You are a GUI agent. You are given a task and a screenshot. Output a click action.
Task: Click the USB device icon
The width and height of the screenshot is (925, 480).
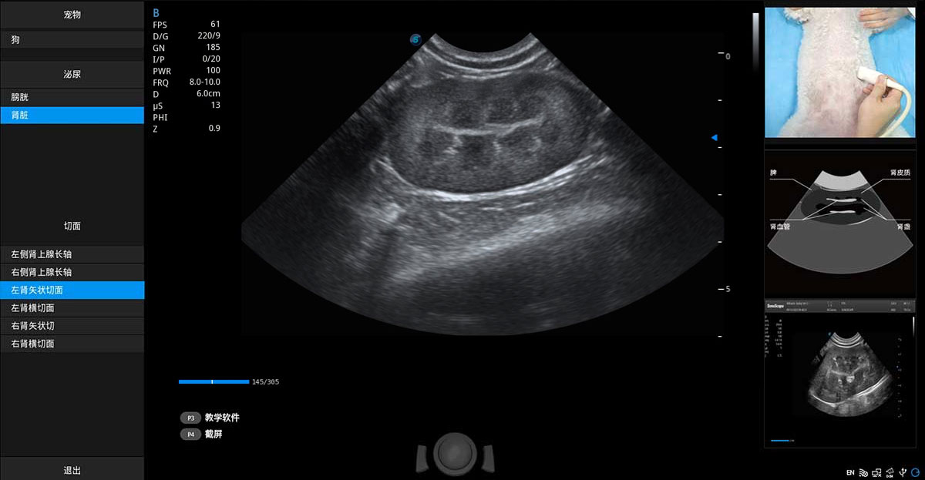pyautogui.click(x=902, y=472)
